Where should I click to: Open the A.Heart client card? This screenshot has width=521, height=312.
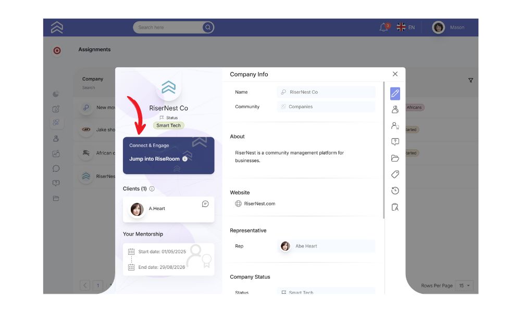168,210
